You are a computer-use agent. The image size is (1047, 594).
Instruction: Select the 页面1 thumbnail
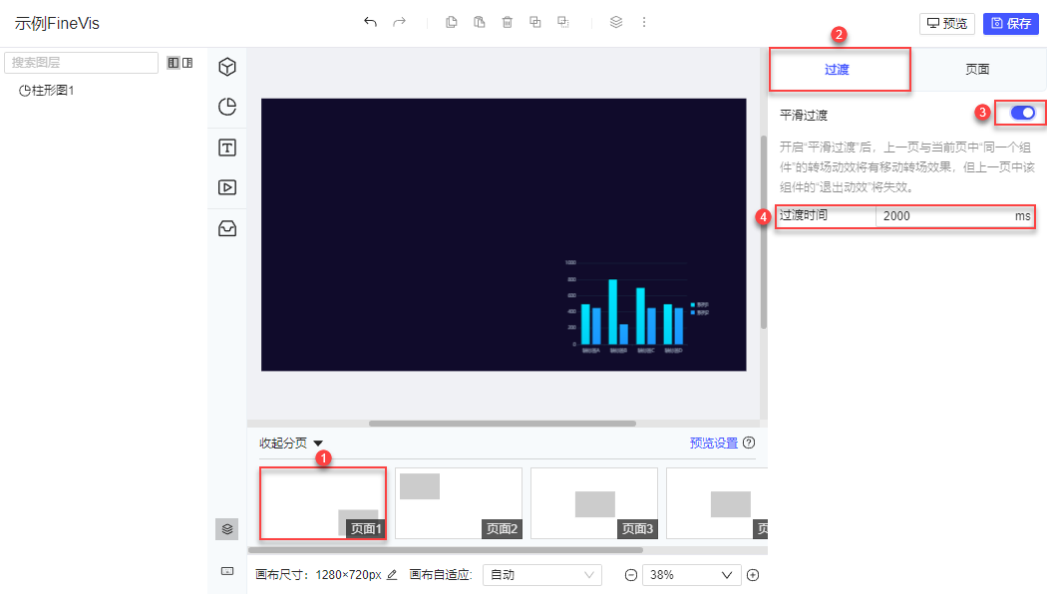(x=322, y=503)
